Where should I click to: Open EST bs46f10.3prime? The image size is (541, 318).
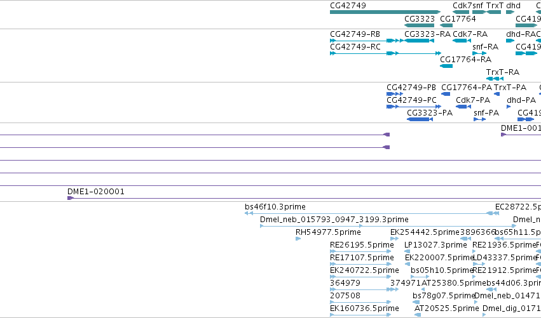371,214
